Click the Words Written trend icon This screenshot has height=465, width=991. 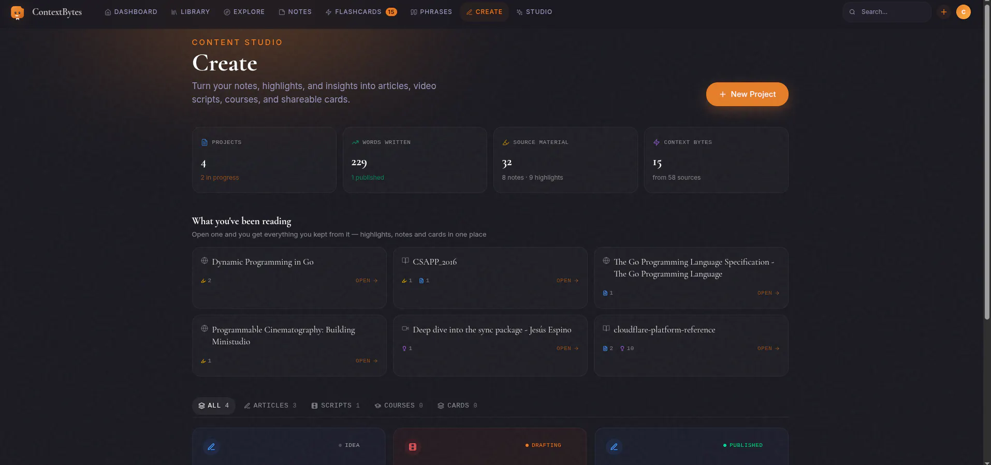(x=355, y=142)
